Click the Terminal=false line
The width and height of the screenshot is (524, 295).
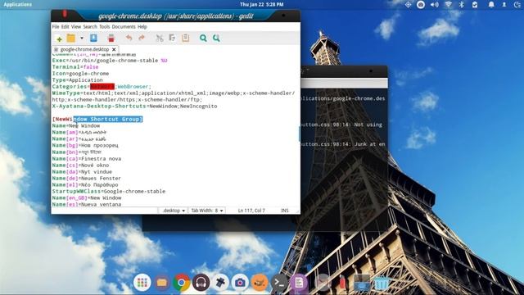point(75,67)
